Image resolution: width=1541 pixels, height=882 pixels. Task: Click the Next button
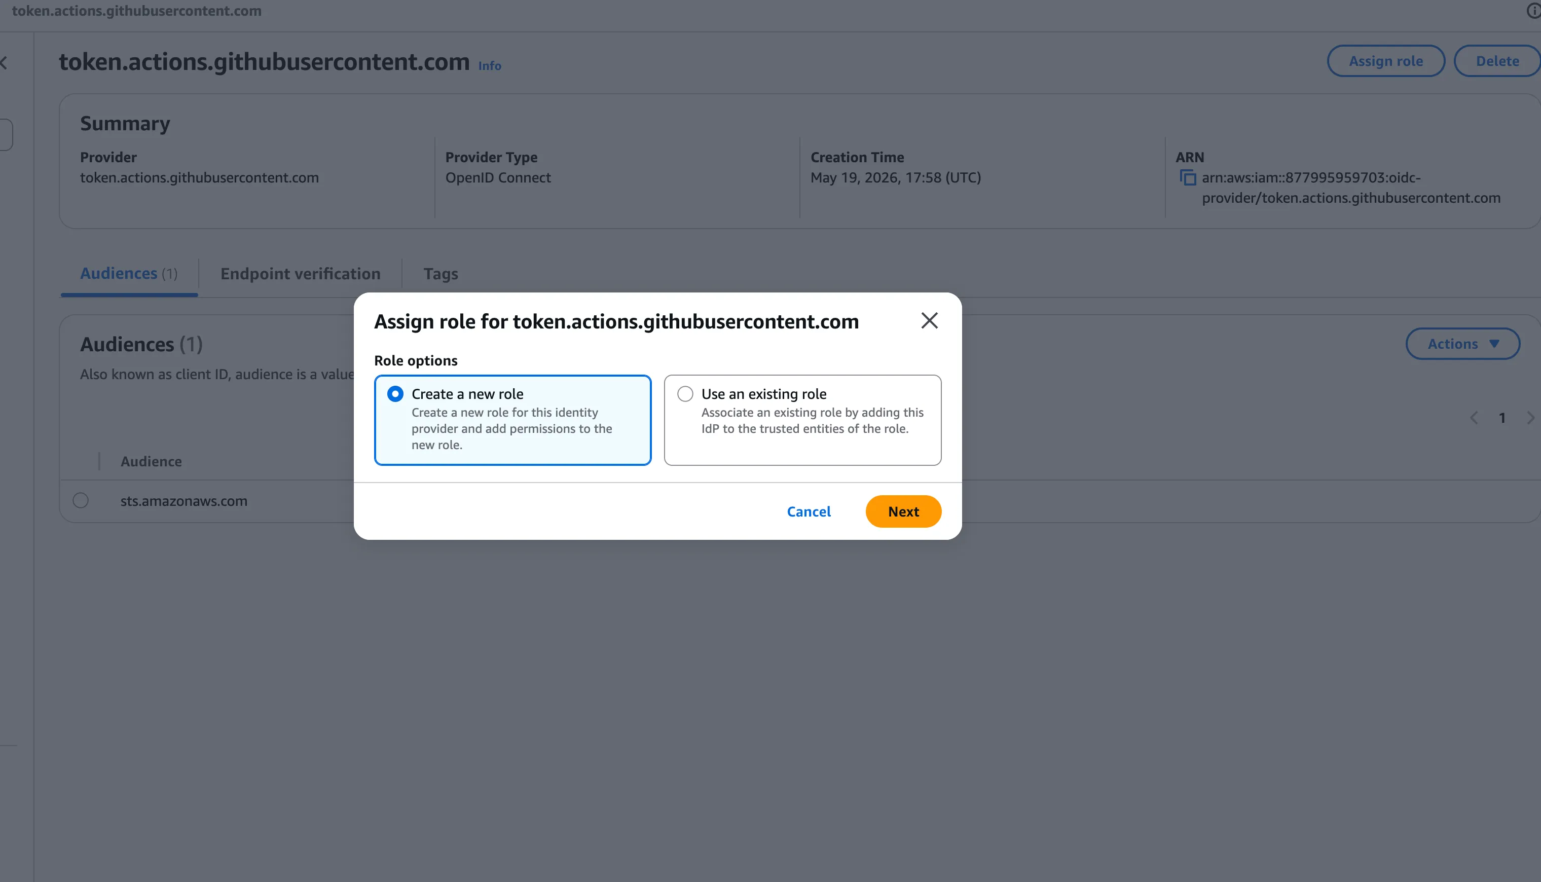[x=903, y=511]
